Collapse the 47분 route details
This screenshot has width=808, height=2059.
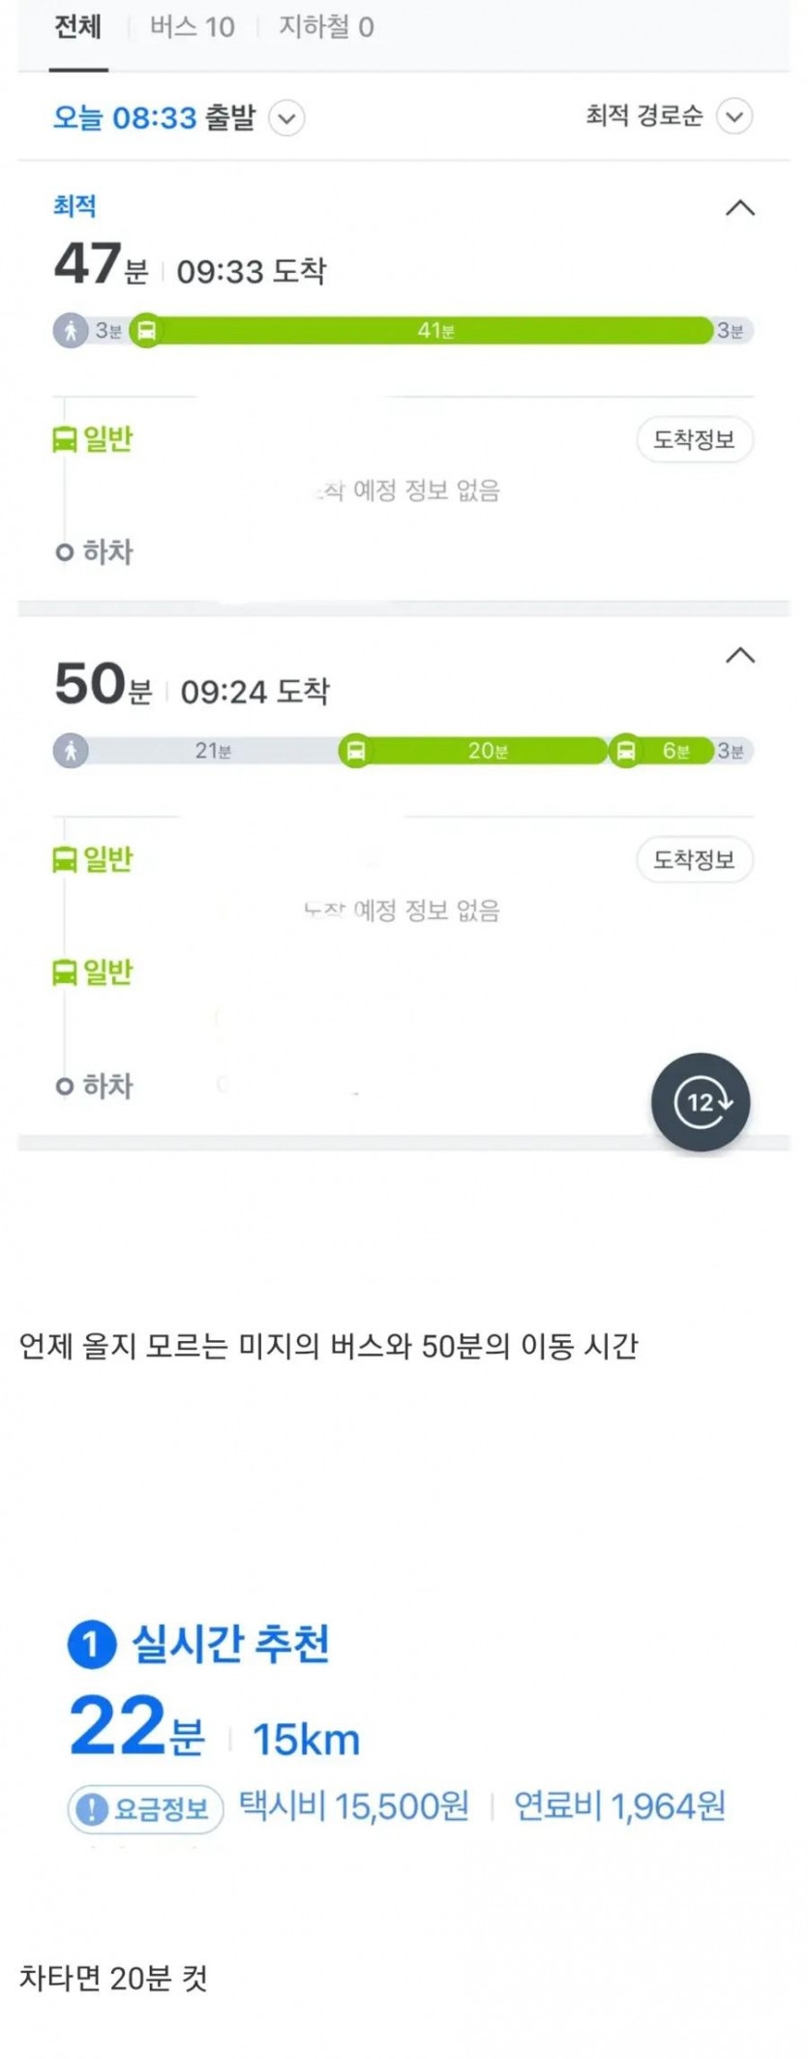tap(740, 208)
